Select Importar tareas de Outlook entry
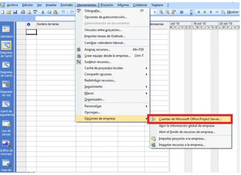Screen dimensions: 241x175 click(x=113, y=36)
